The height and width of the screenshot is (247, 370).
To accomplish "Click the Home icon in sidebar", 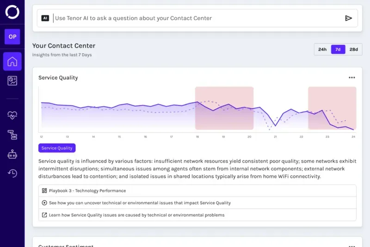I will point(12,61).
